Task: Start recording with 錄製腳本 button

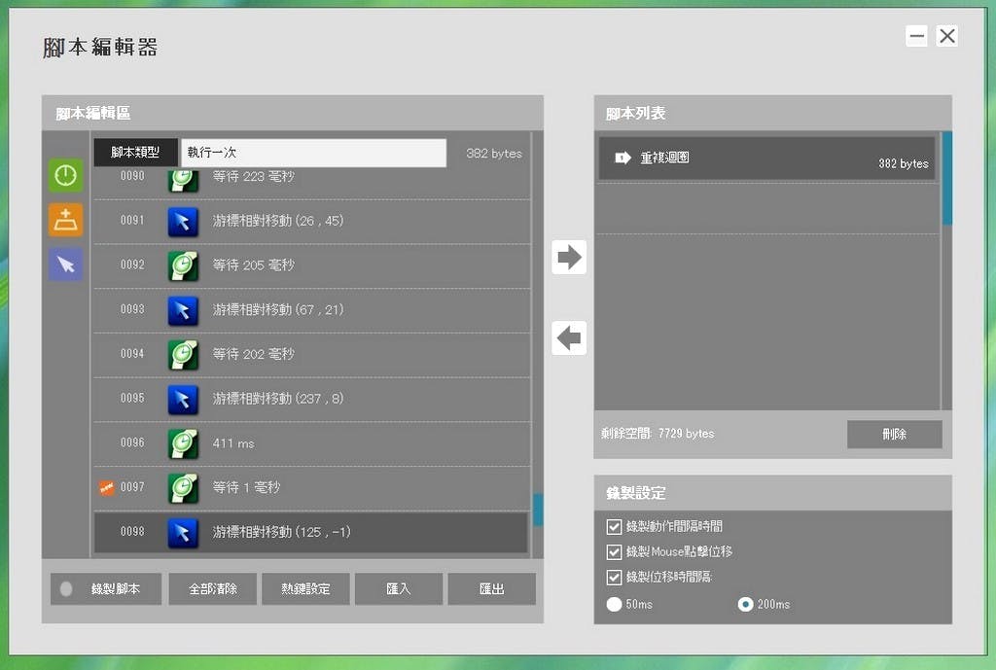Action: 105,588
